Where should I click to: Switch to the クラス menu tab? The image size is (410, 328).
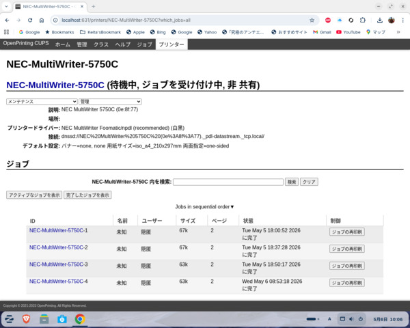[101, 44]
